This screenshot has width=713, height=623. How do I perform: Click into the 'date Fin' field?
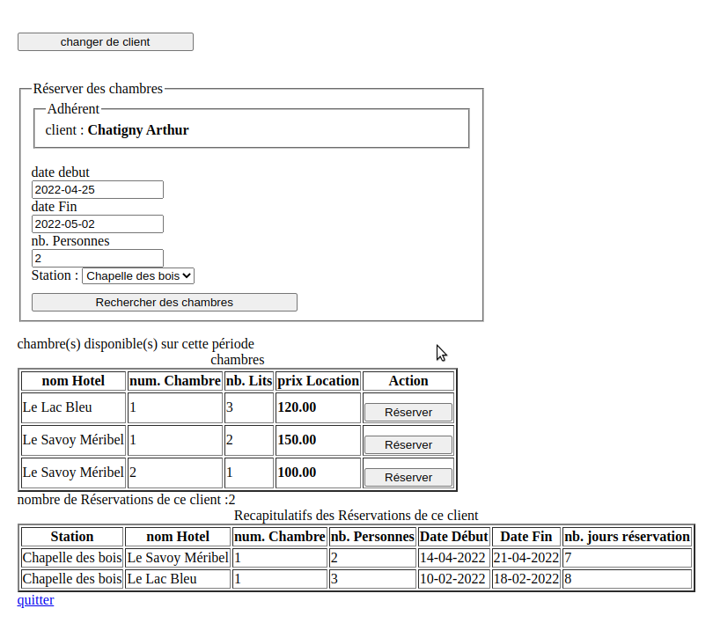point(97,224)
